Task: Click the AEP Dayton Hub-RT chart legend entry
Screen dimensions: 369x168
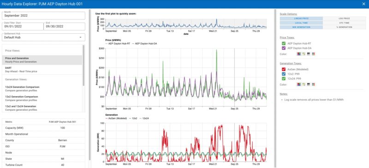Action: pos(118,44)
